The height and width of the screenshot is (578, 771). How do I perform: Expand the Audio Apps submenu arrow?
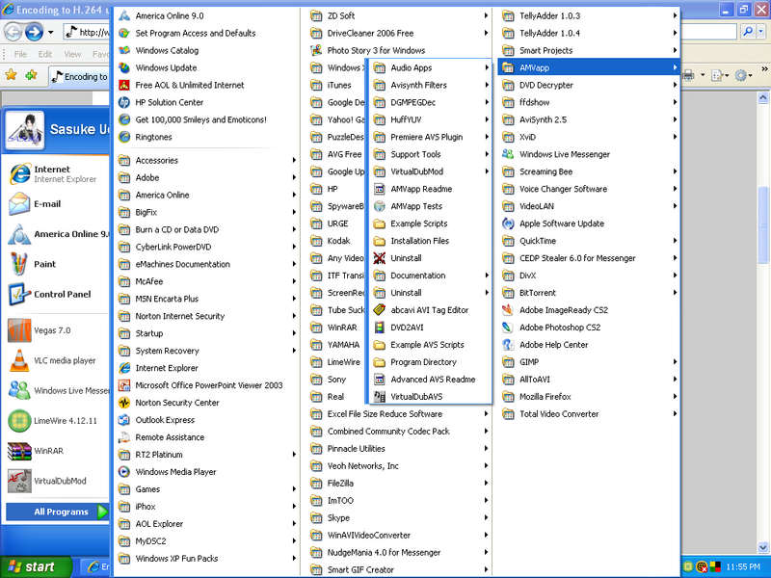coord(487,67)
